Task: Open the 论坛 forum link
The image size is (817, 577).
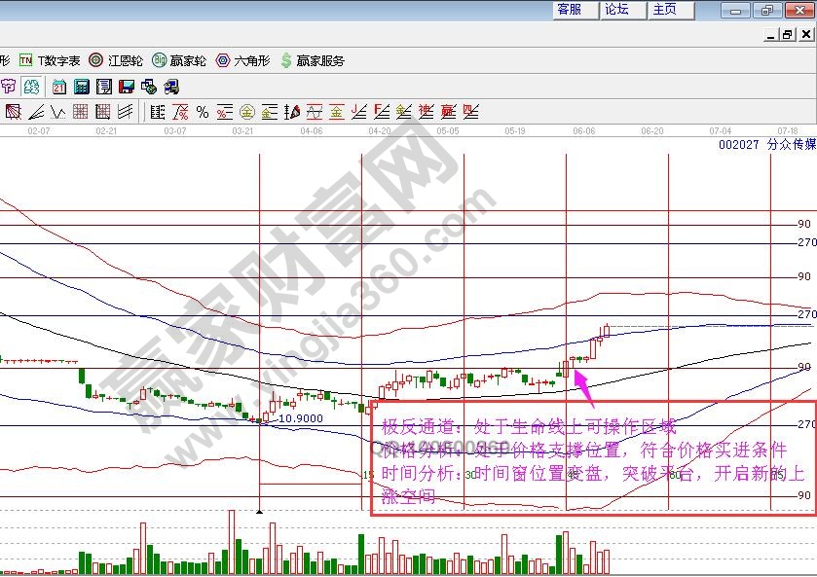Action: 616,10
